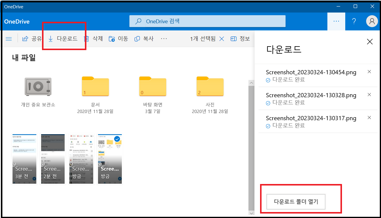Open the header more options ellipsis
The height and width of the screenshot is (218, 381).
pyautogui.click(x=336, y=21)
